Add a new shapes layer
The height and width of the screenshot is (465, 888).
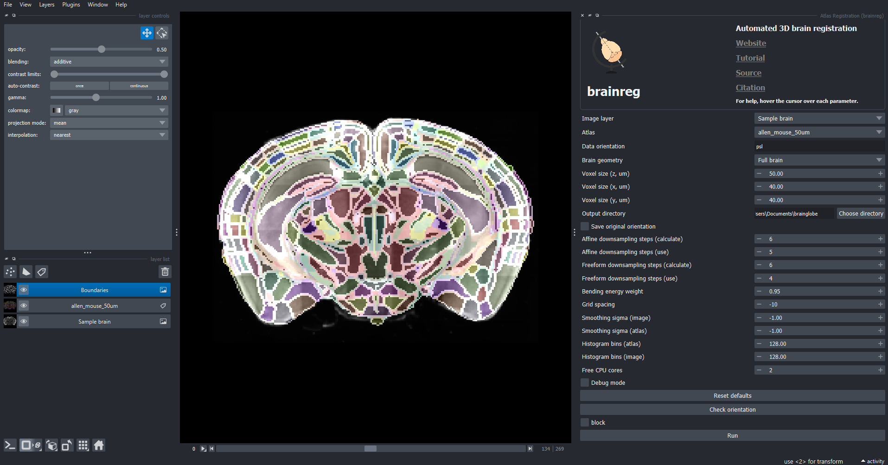(26, 272)
